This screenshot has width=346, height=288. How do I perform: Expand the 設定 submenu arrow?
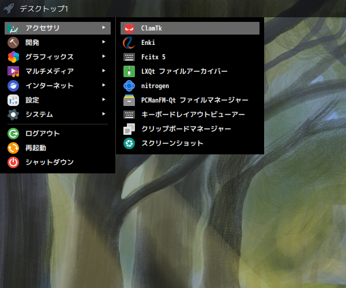[x=104, y=100]
